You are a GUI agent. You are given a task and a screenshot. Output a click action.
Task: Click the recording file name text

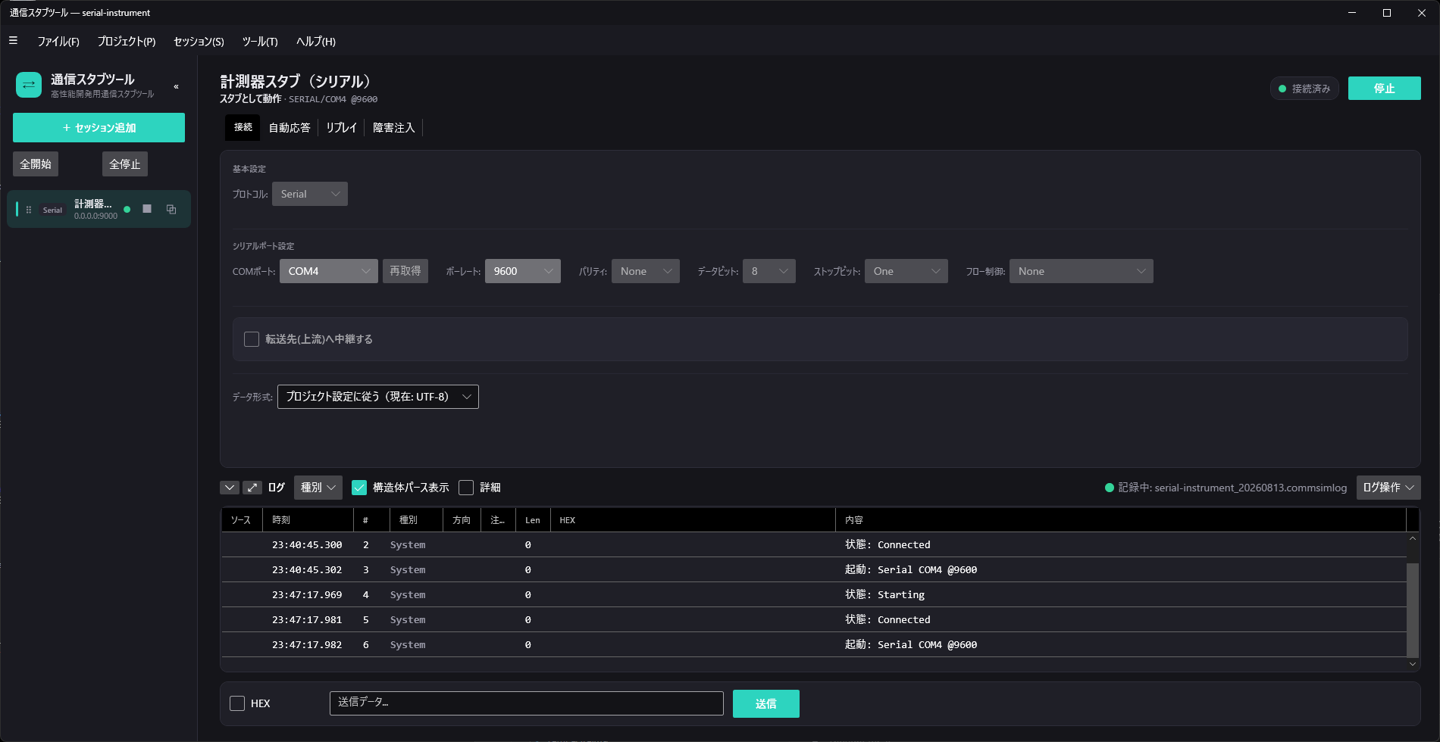(1251, 488)
